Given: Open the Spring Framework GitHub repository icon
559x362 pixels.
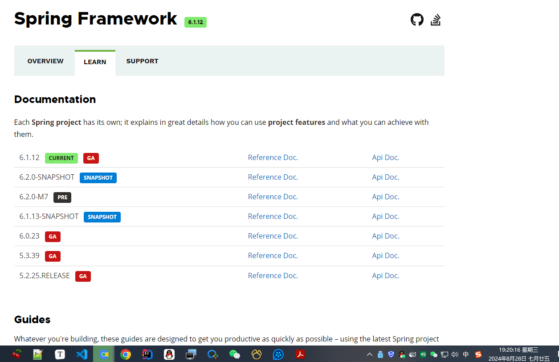Looking at the screenshot, I should coord(417,20).
